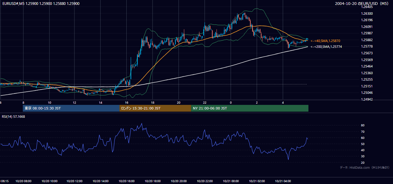
Task: Click price axis label 1.25569
Action: point(367,60)
